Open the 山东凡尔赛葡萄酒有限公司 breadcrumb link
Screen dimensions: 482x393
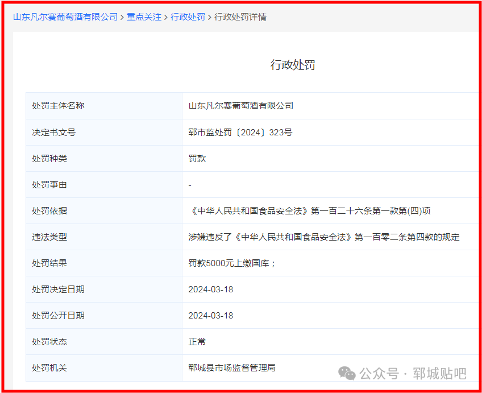coord(65,17)
